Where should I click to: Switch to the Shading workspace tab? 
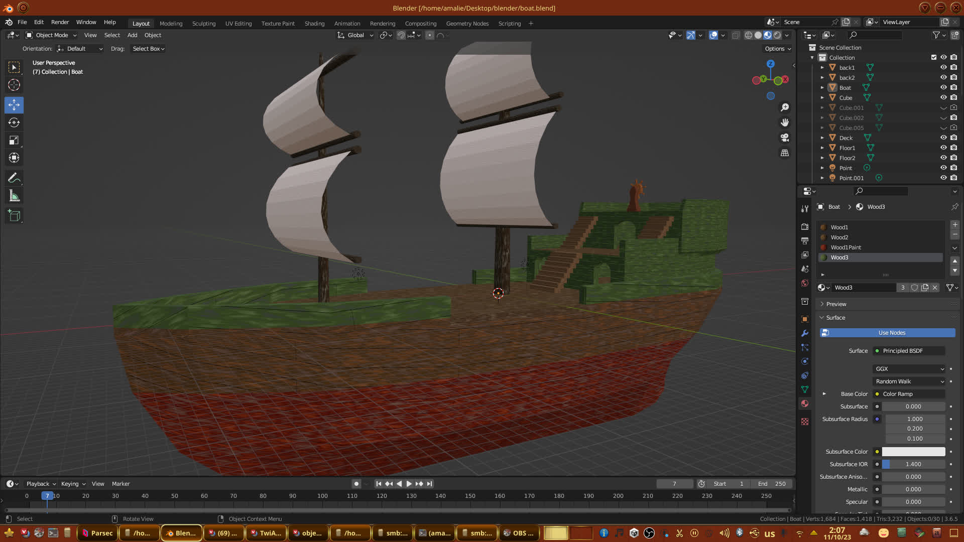pos(314,24)
